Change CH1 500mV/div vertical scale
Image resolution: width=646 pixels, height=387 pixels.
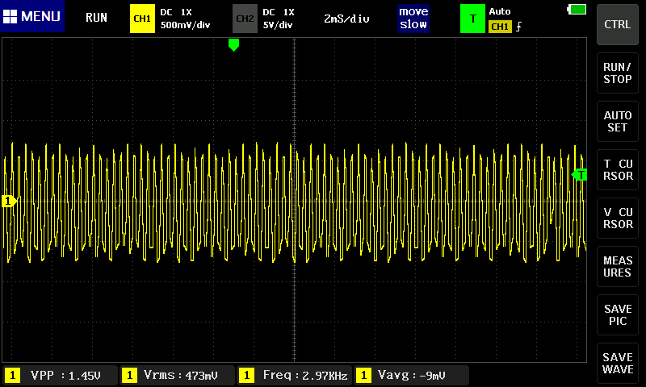(185, 25)
